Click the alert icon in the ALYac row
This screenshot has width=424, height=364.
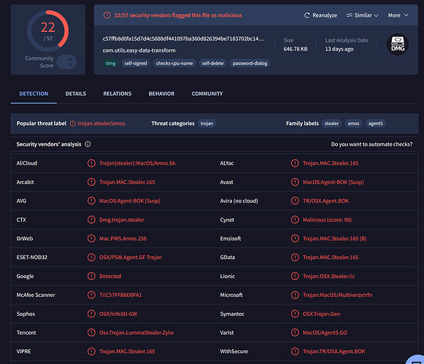[x=295, y=163]
